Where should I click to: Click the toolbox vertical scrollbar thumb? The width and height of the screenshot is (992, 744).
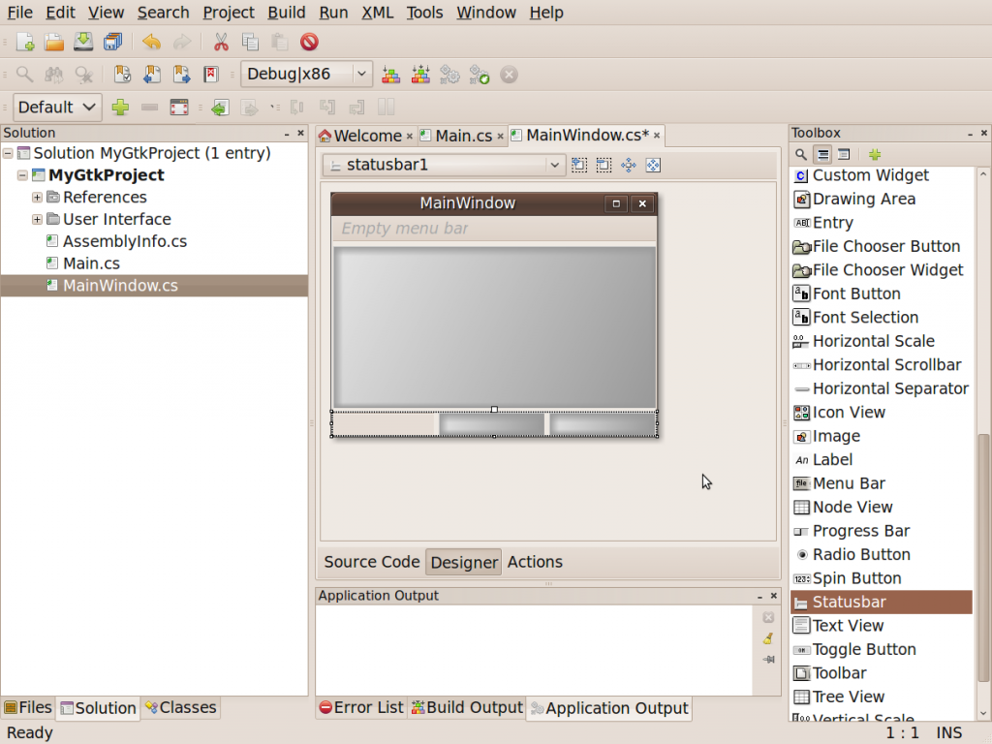tap(982, 558)
